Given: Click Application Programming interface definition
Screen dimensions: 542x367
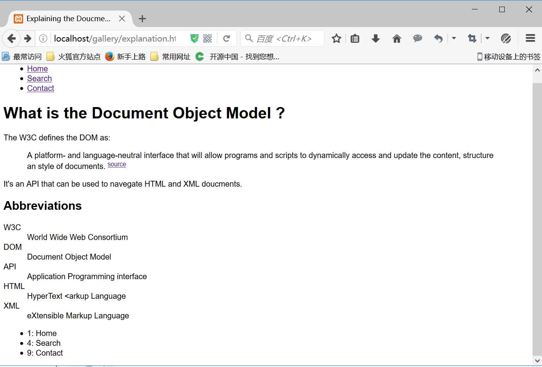Looking at the screenshot, I should click(87, 276).
